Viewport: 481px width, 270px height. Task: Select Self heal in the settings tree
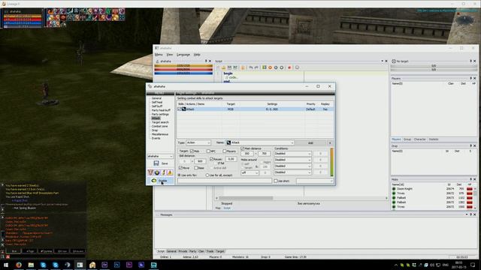click(157, 102)
